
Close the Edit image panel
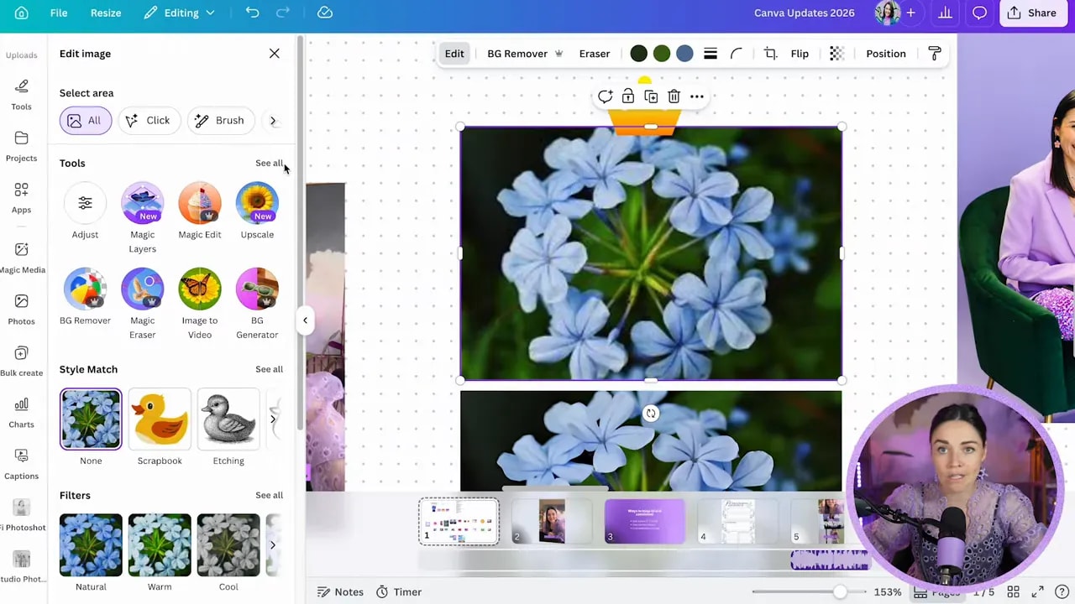coord(275,54)
